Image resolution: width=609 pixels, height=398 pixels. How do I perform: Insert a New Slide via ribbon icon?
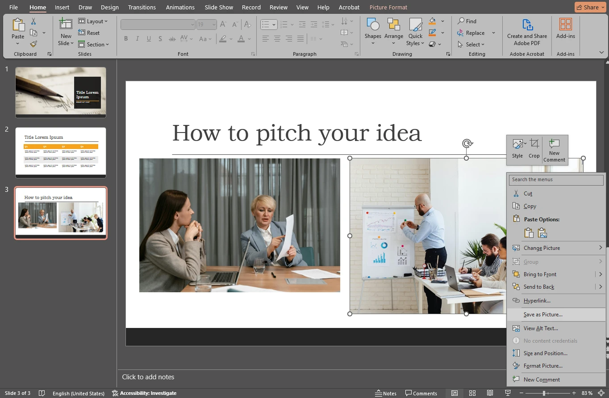[x=66, y=24]
